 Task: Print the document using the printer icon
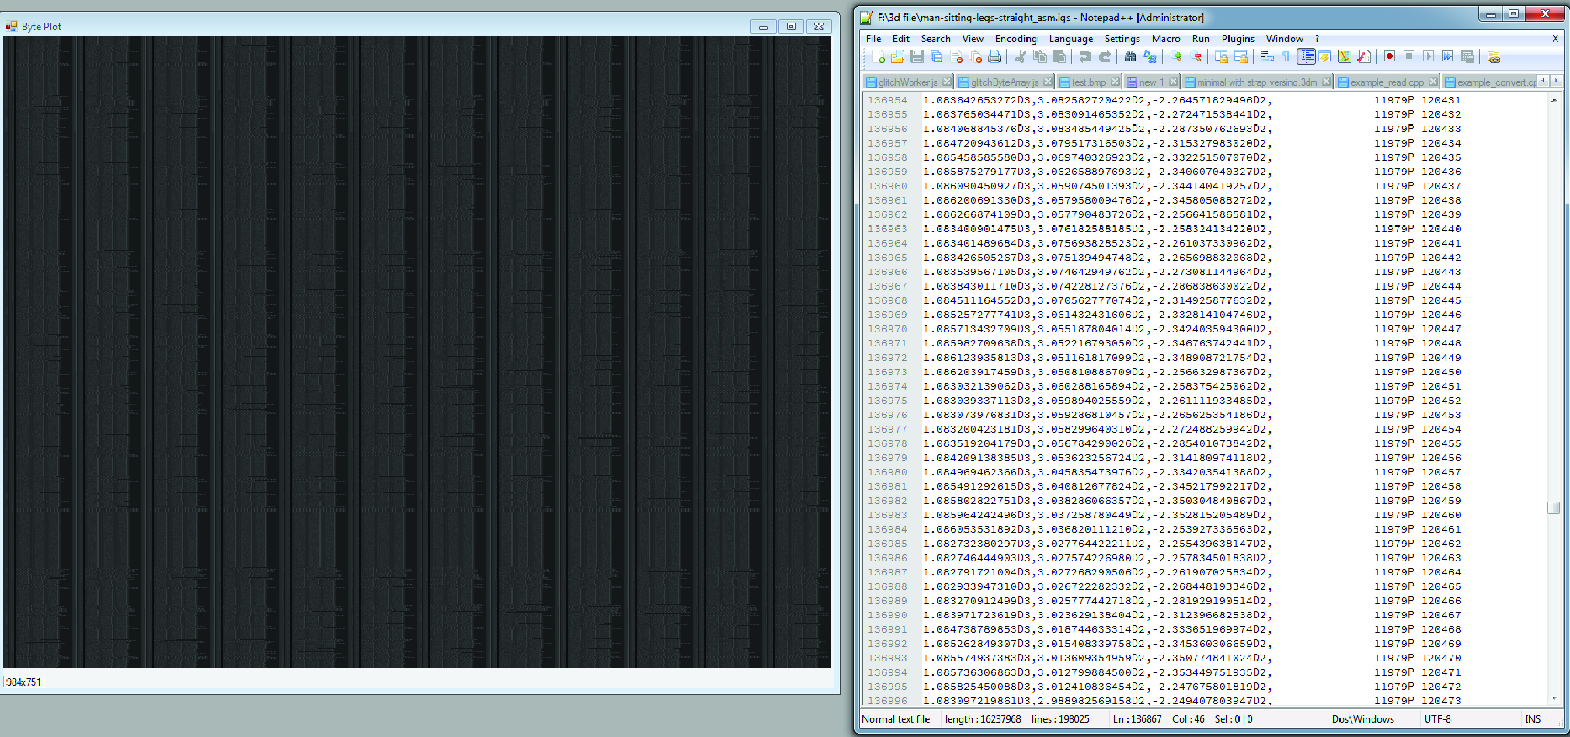[995, 57]
